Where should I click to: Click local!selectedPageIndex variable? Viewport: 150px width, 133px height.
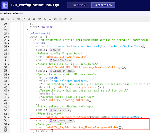[x=69, y=81]
